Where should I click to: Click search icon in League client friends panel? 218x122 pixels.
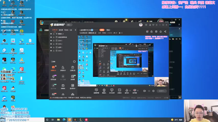point(180,39)
